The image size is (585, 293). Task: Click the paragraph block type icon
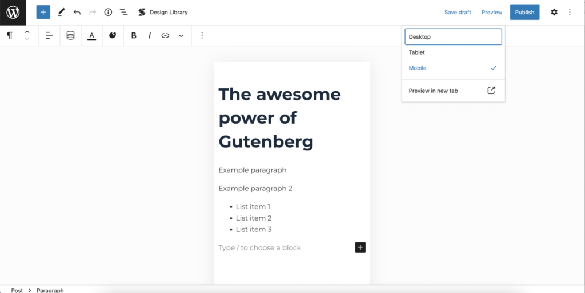point(10,35)
